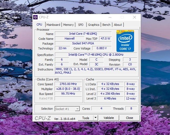
Task: Click the Ext. Family value 6
Action: click(x=62, y=65)
